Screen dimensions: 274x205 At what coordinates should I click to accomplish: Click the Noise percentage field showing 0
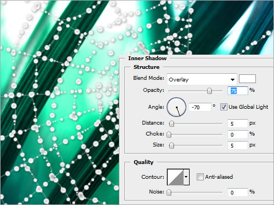tap(238, 192)
